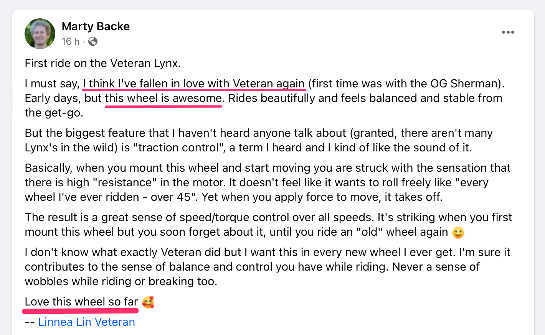The height and width of the screenshot is (335, 545).
Task: Click the heart-face emoji after 'so far'
Action: tap(148, 302)
